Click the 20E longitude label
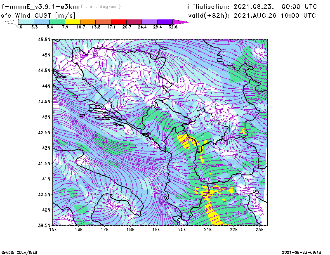 [182, 229]
